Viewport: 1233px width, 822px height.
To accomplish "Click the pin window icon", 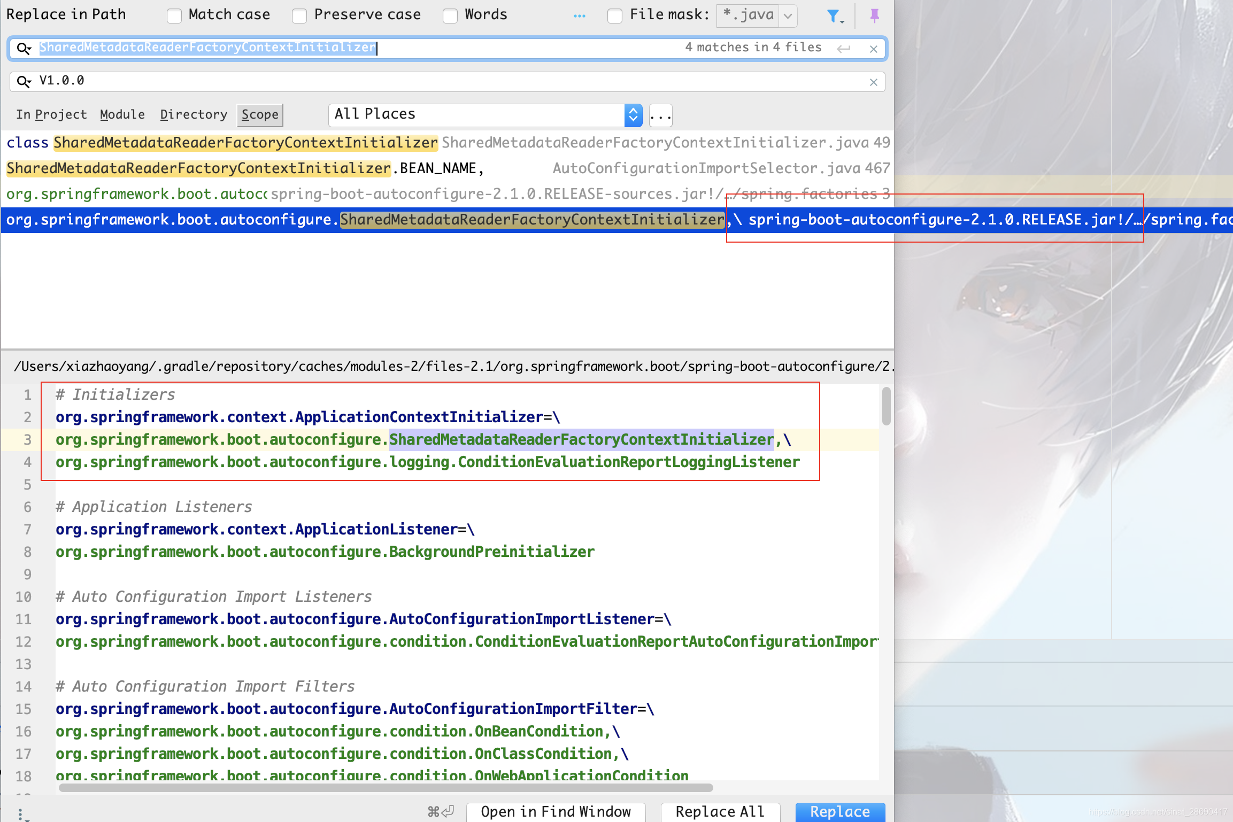I will [875, 15].
